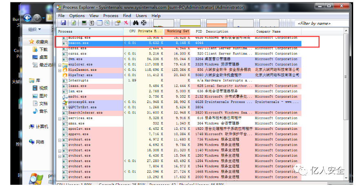Click the orange icon beside HipsDaemon.exe
This screenshot has width=356, height=186.
(65, 70)
